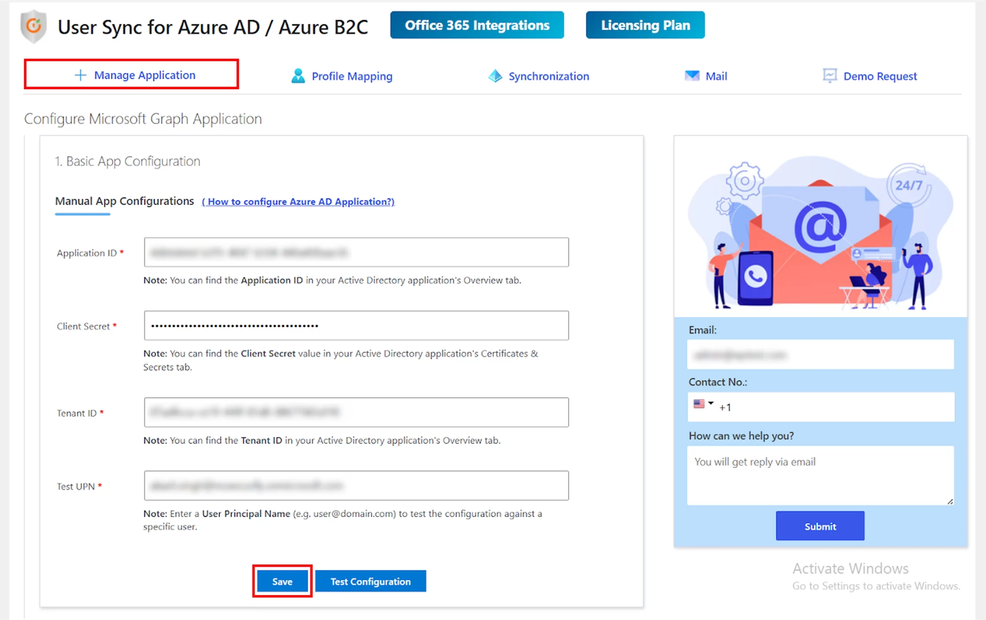
Task: Go to the Synchronization tab
Action: [x=538, y=76]
